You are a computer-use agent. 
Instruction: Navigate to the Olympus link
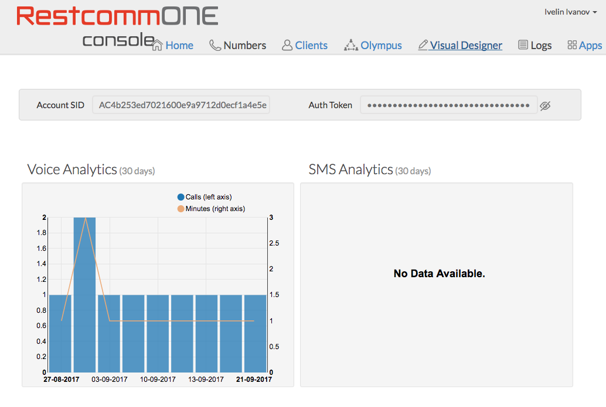click(381, 46)
